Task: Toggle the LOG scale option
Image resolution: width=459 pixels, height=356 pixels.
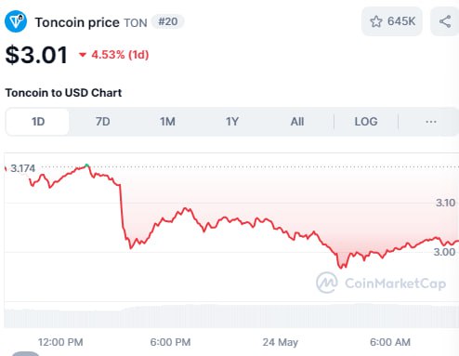Action: coord(366,122)
